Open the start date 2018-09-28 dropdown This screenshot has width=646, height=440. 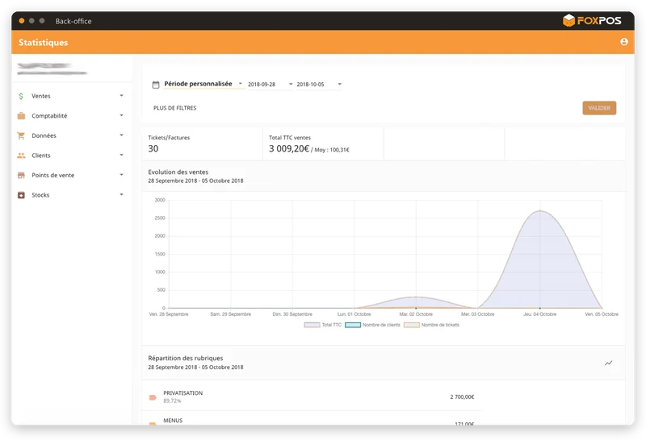click(271, 85)
